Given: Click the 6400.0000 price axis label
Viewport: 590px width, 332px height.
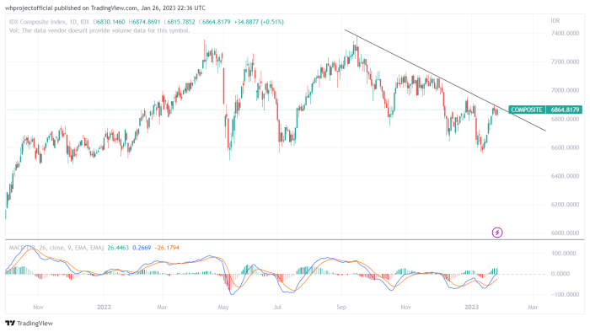Looking at the screenshot, I should tap(565, 176).
